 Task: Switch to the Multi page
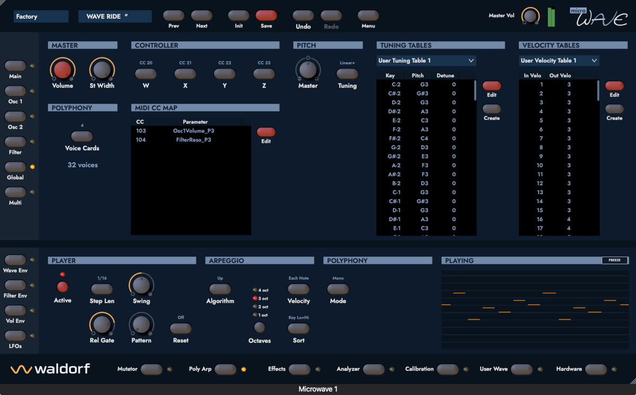tap(15, 192)
